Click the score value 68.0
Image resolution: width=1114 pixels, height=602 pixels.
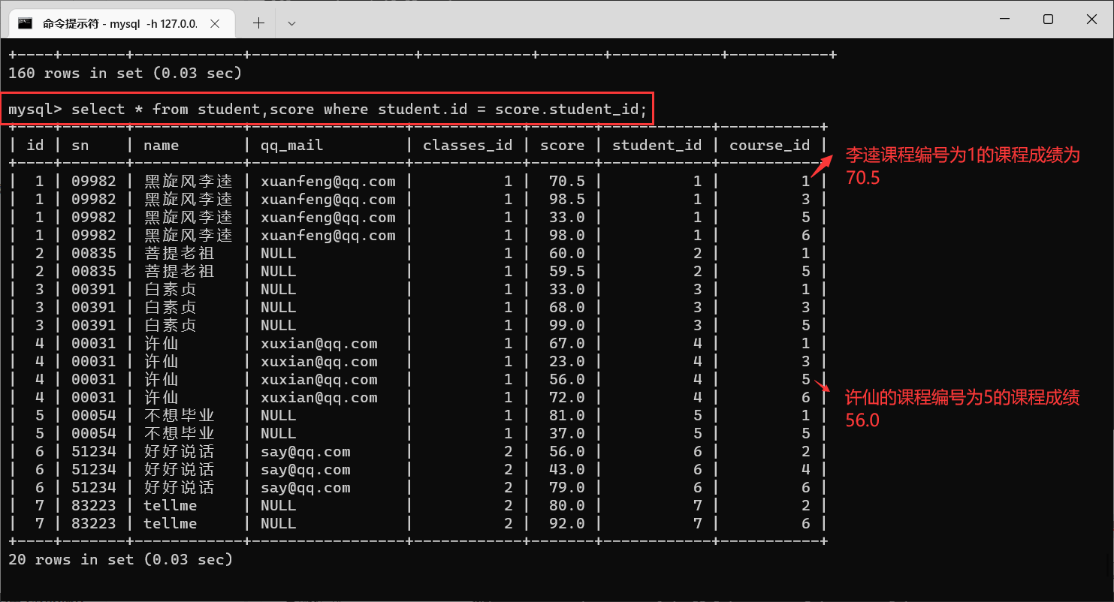tap(567, 307)
